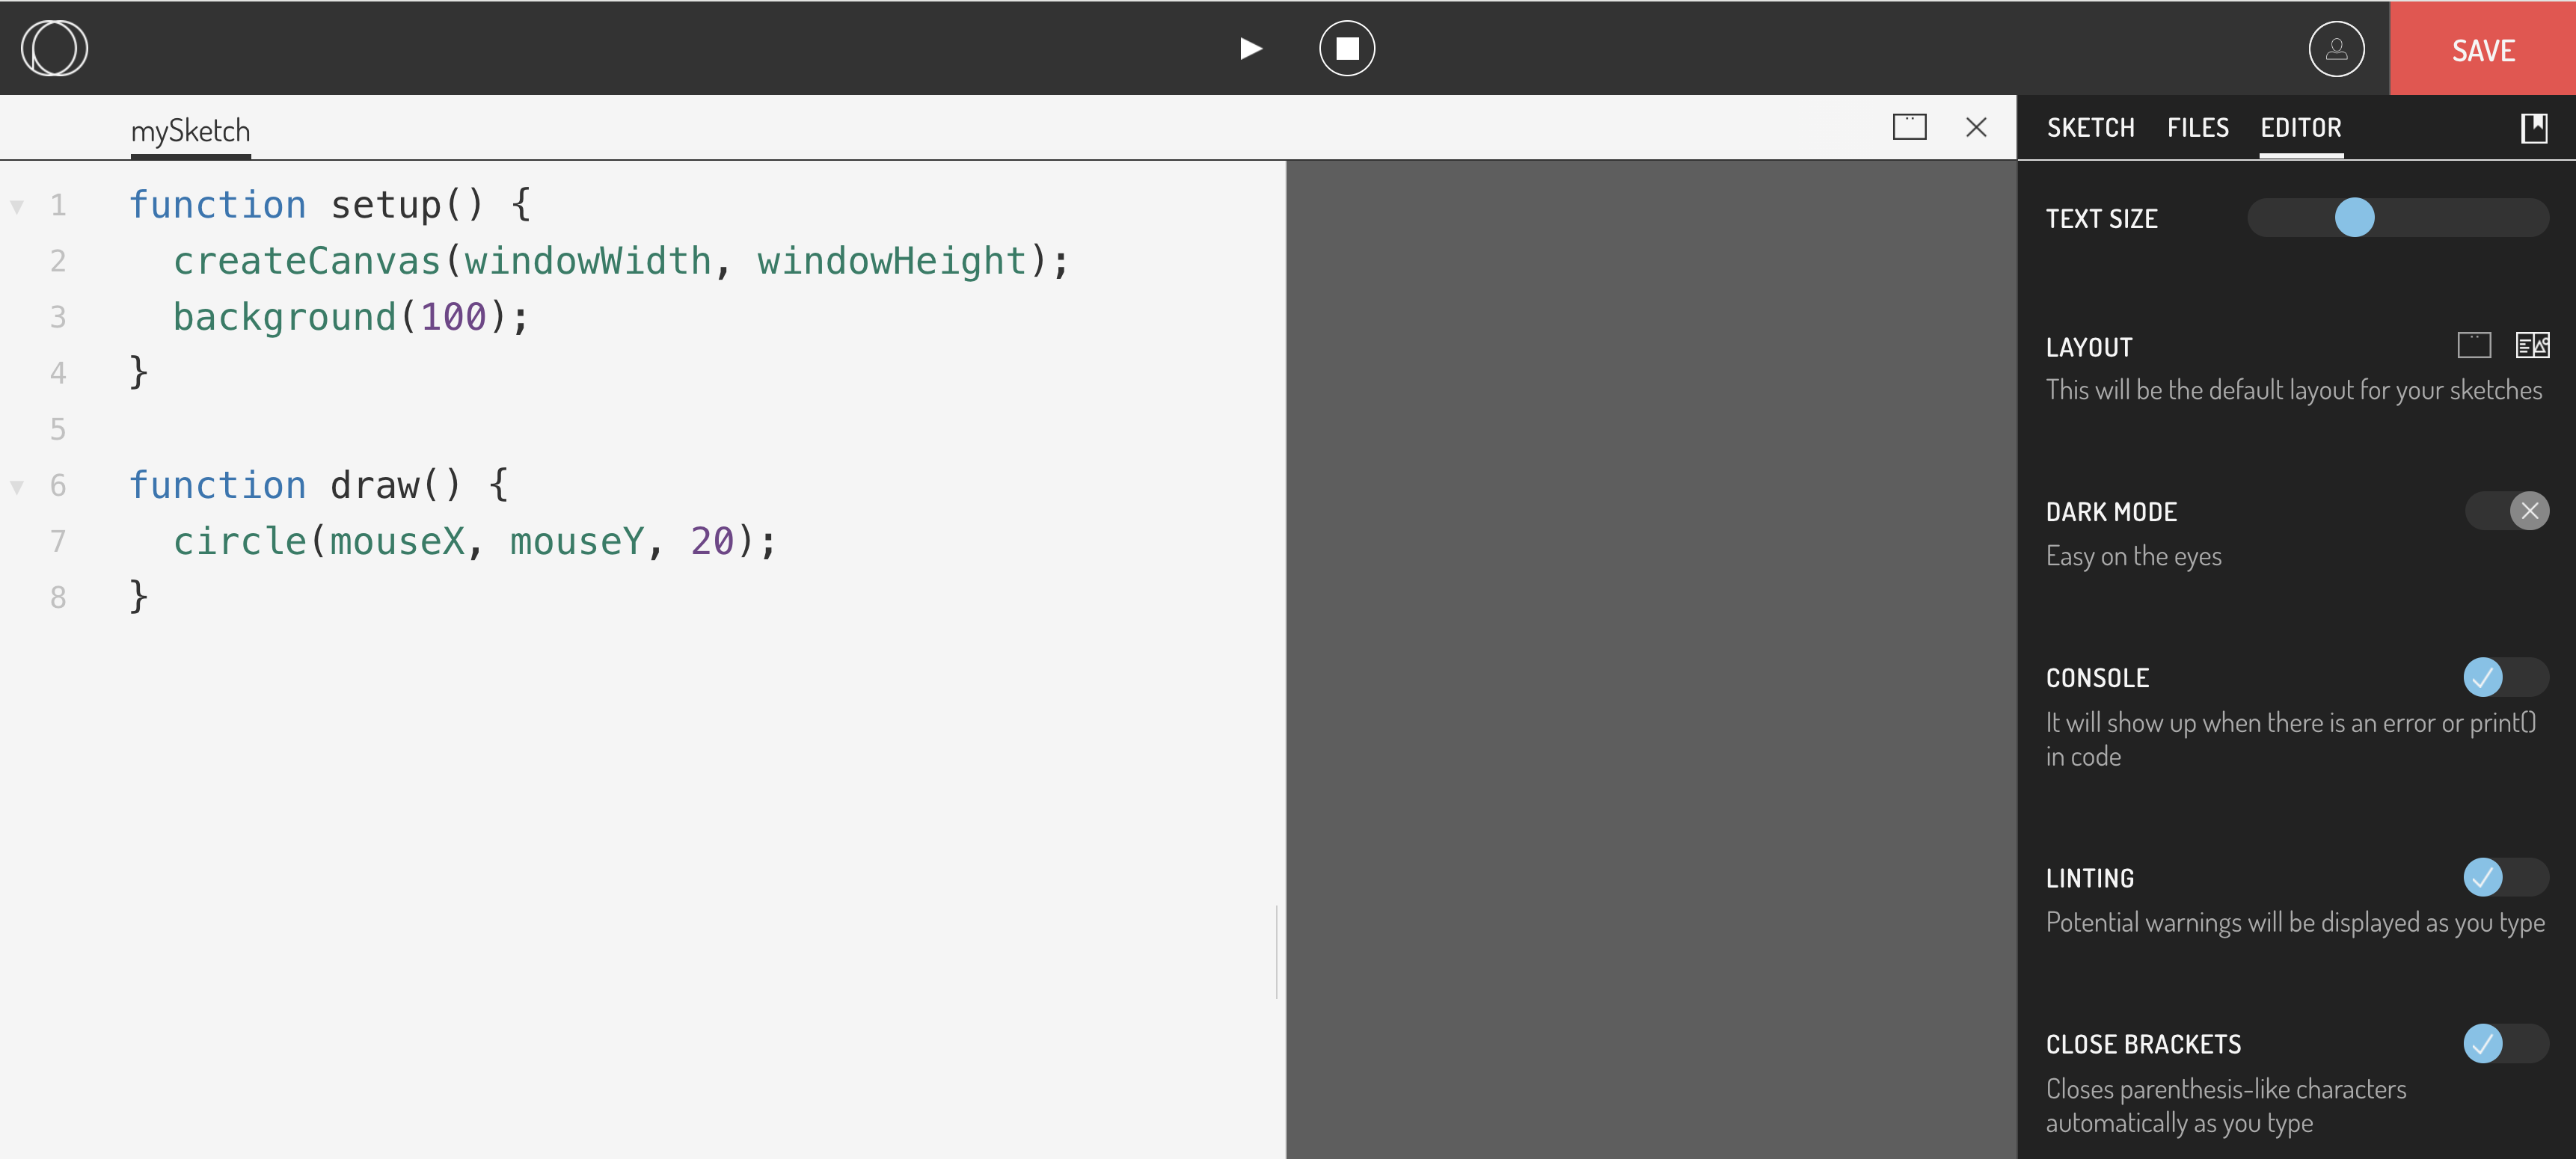Click the bookmark icon in the panel header
This screenshot has height=1159, width=2576.
pyautogui.click(x=2534, y=126)
